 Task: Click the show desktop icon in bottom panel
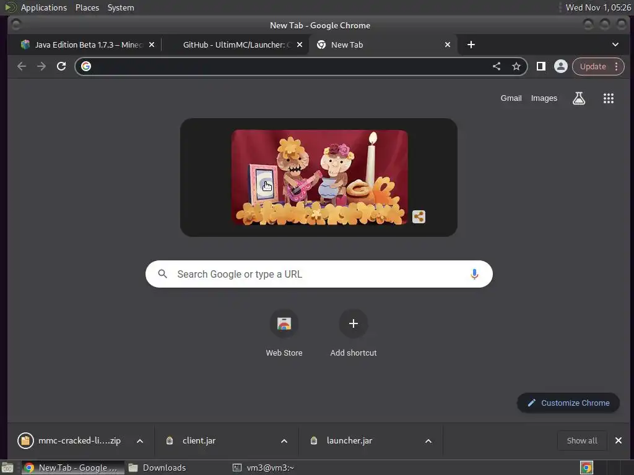(x=7, y=468)
